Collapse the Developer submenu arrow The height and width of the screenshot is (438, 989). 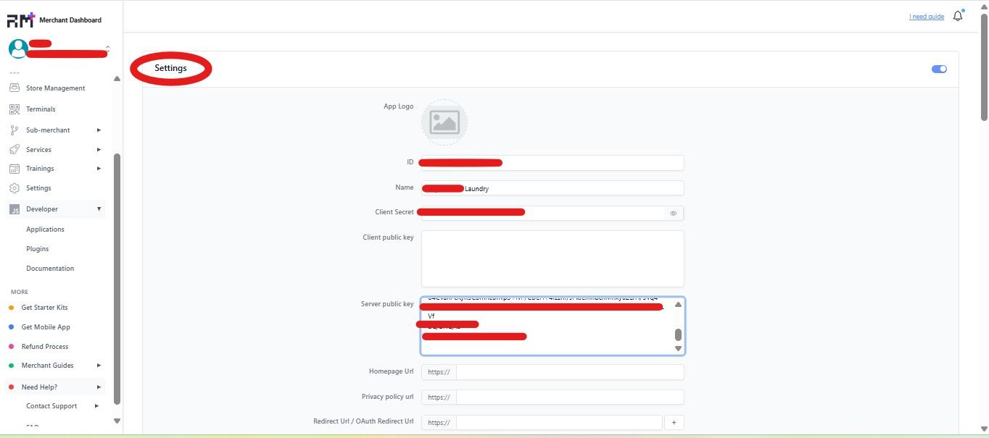99,209
